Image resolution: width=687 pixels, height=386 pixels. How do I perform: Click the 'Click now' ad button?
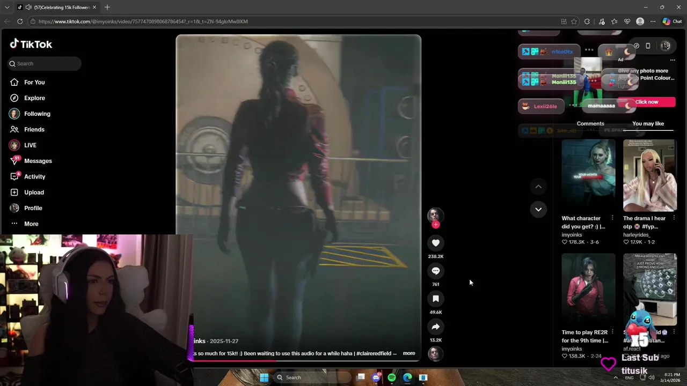pos(646,102)
